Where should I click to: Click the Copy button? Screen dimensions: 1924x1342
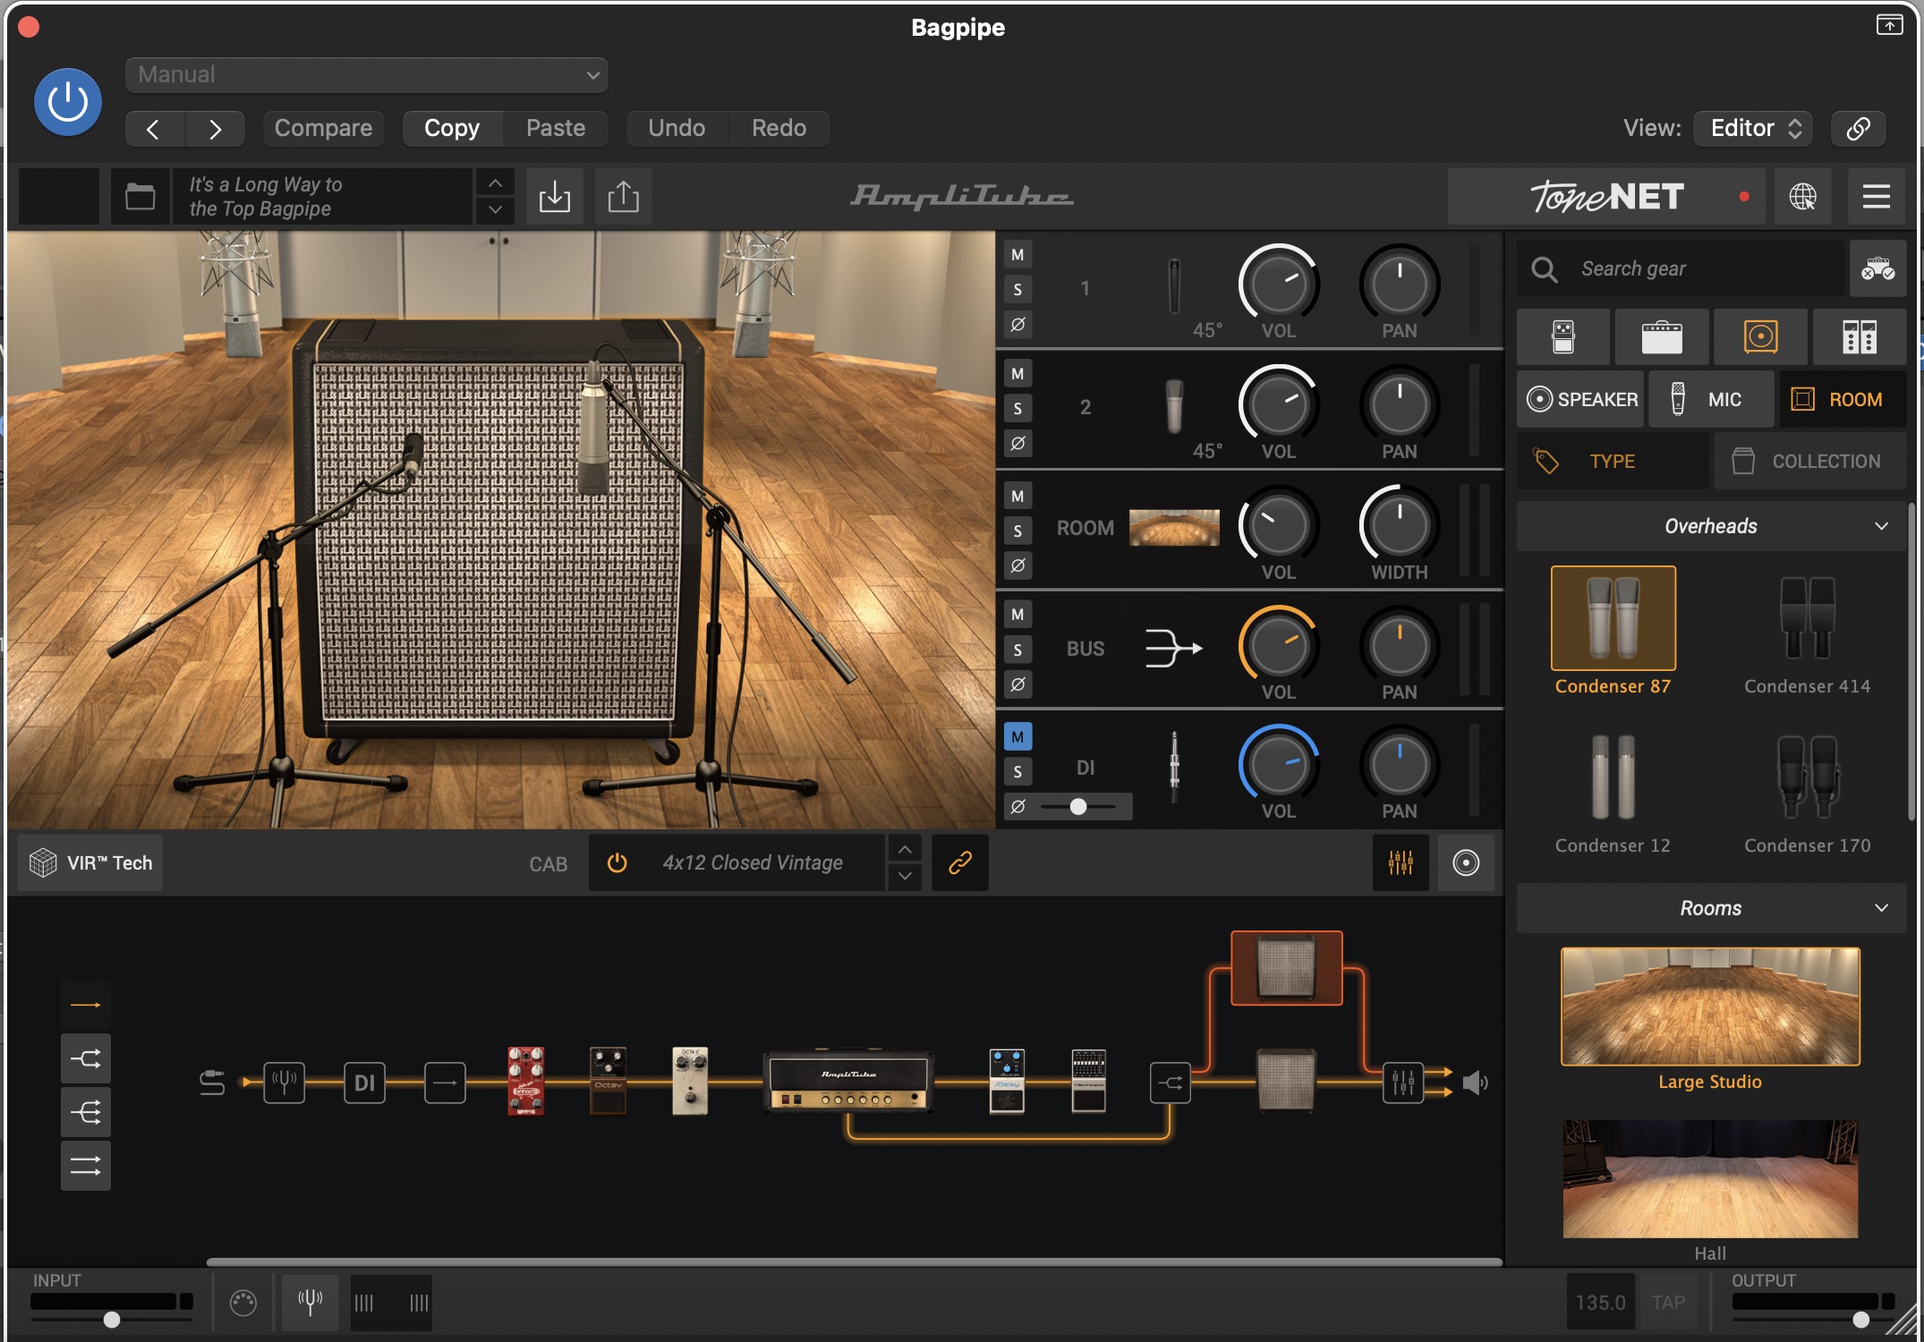(x=452, y=129)
